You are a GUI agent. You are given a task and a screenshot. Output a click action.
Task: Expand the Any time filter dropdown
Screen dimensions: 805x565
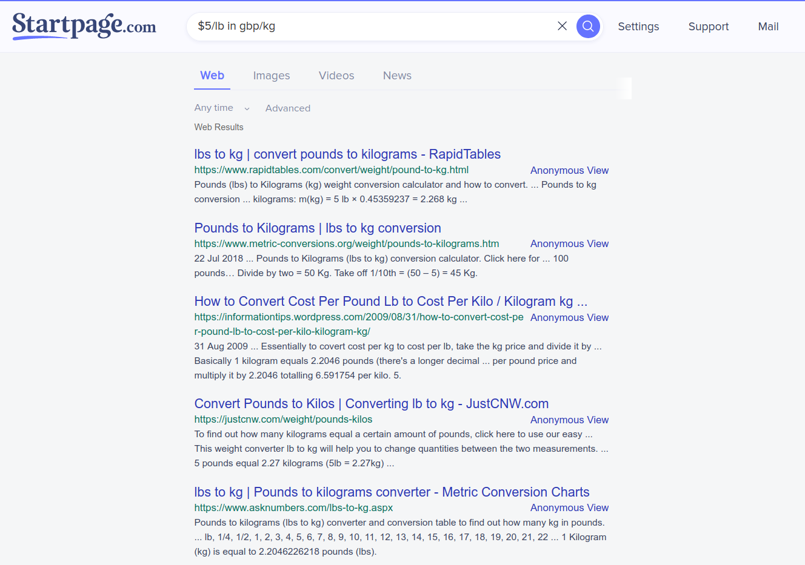[222, 108]
